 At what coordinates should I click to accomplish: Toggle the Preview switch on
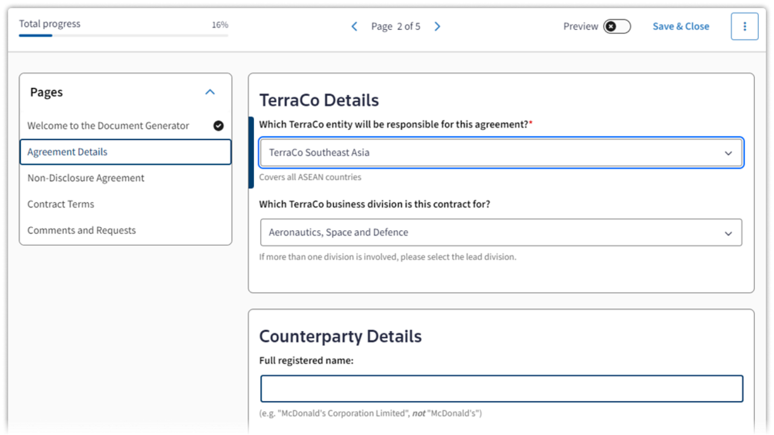(617, 27)
